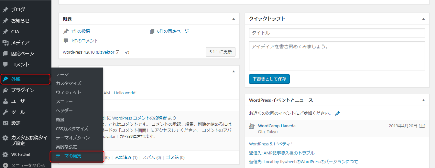Select 背景 in the 外観 submenu
The image size is (435, 168).
coord(60,120)
